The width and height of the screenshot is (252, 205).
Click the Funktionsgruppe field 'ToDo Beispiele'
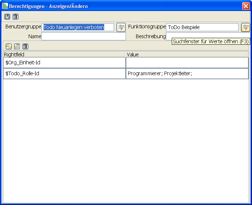[x=202, y=27]
